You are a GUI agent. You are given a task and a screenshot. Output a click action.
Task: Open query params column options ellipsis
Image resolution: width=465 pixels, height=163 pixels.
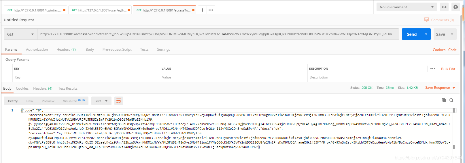coord(433,68)
